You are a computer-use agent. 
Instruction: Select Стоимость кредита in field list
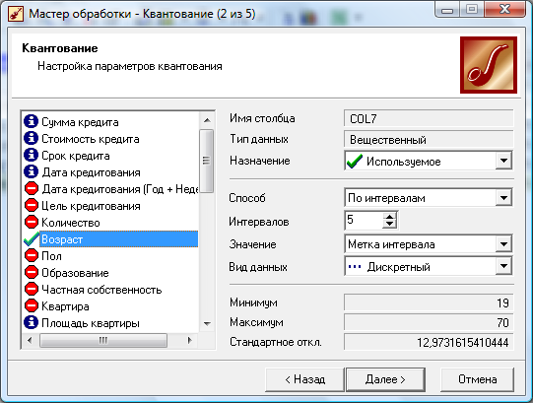90,139
